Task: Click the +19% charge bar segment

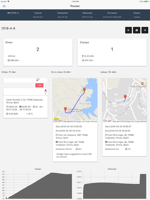Action: coord(39,85)
